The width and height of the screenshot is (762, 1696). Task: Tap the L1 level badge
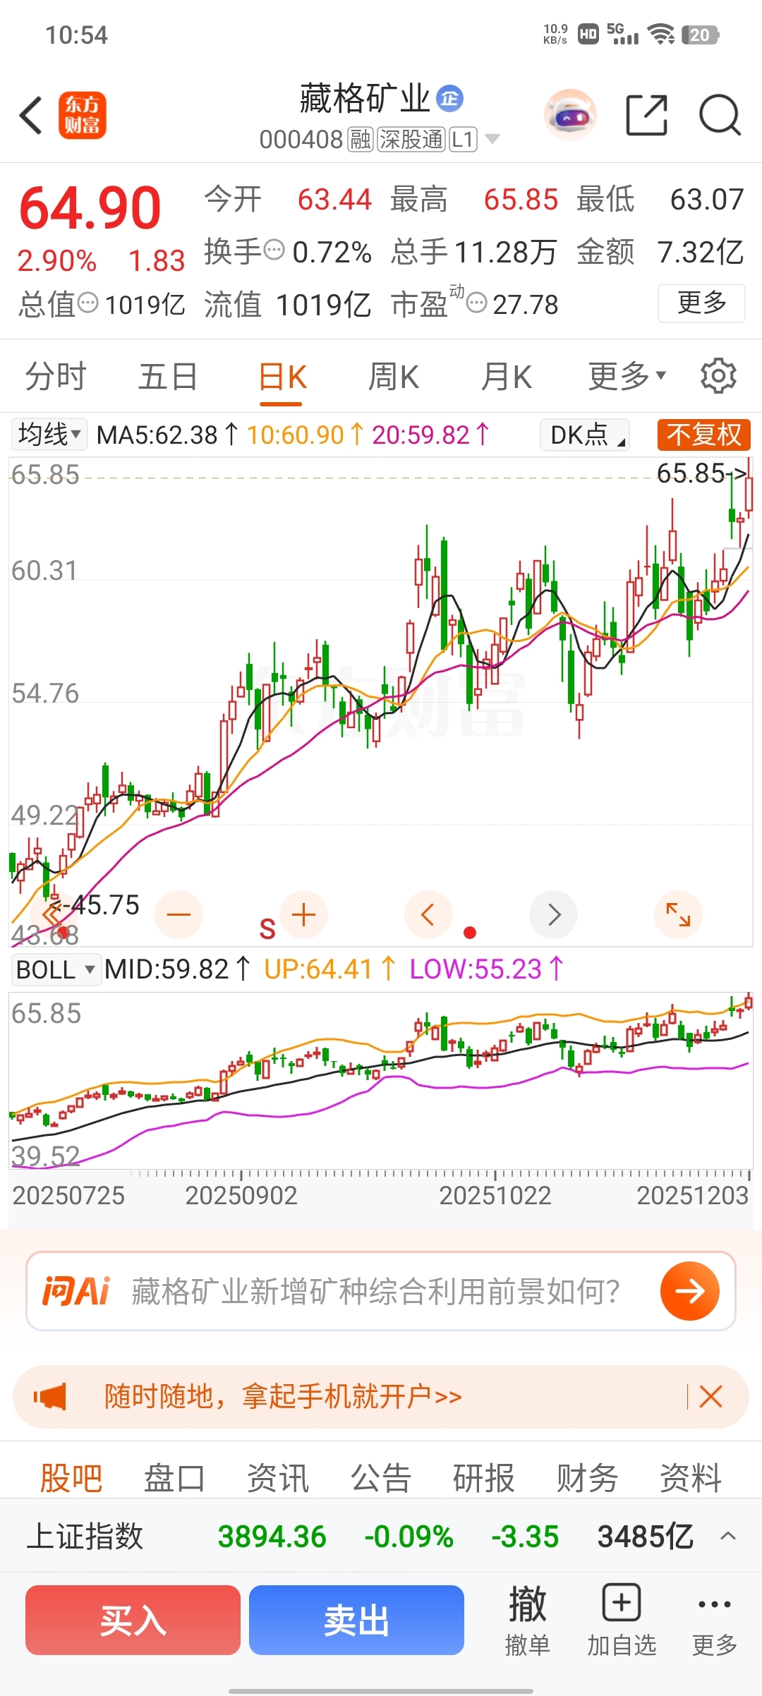pos(463,140)
